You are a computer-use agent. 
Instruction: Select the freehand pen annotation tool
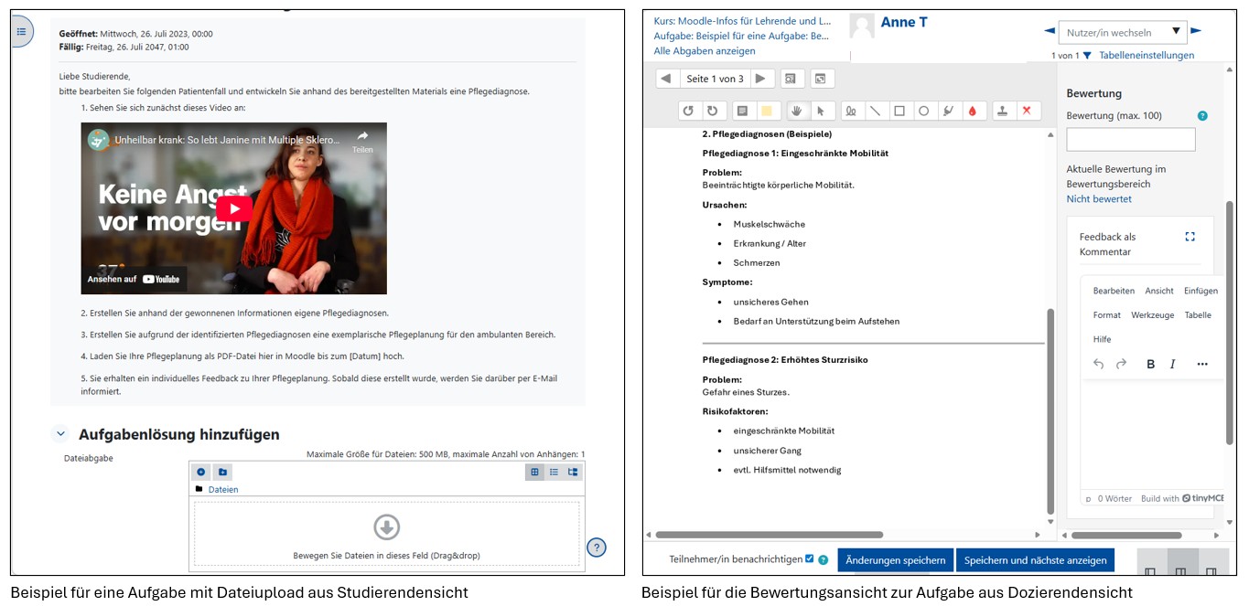852,110
